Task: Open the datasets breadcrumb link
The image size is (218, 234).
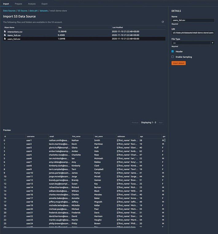Action: coord(44,11)
